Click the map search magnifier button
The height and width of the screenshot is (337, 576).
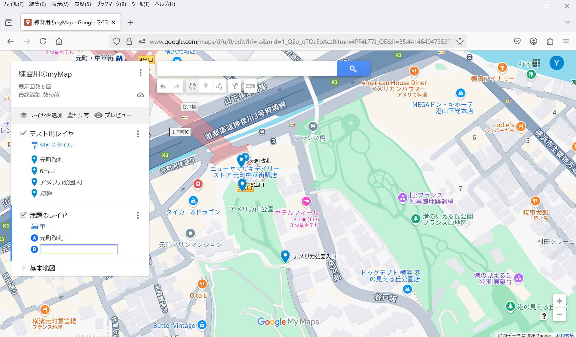(x=353, y=69)
